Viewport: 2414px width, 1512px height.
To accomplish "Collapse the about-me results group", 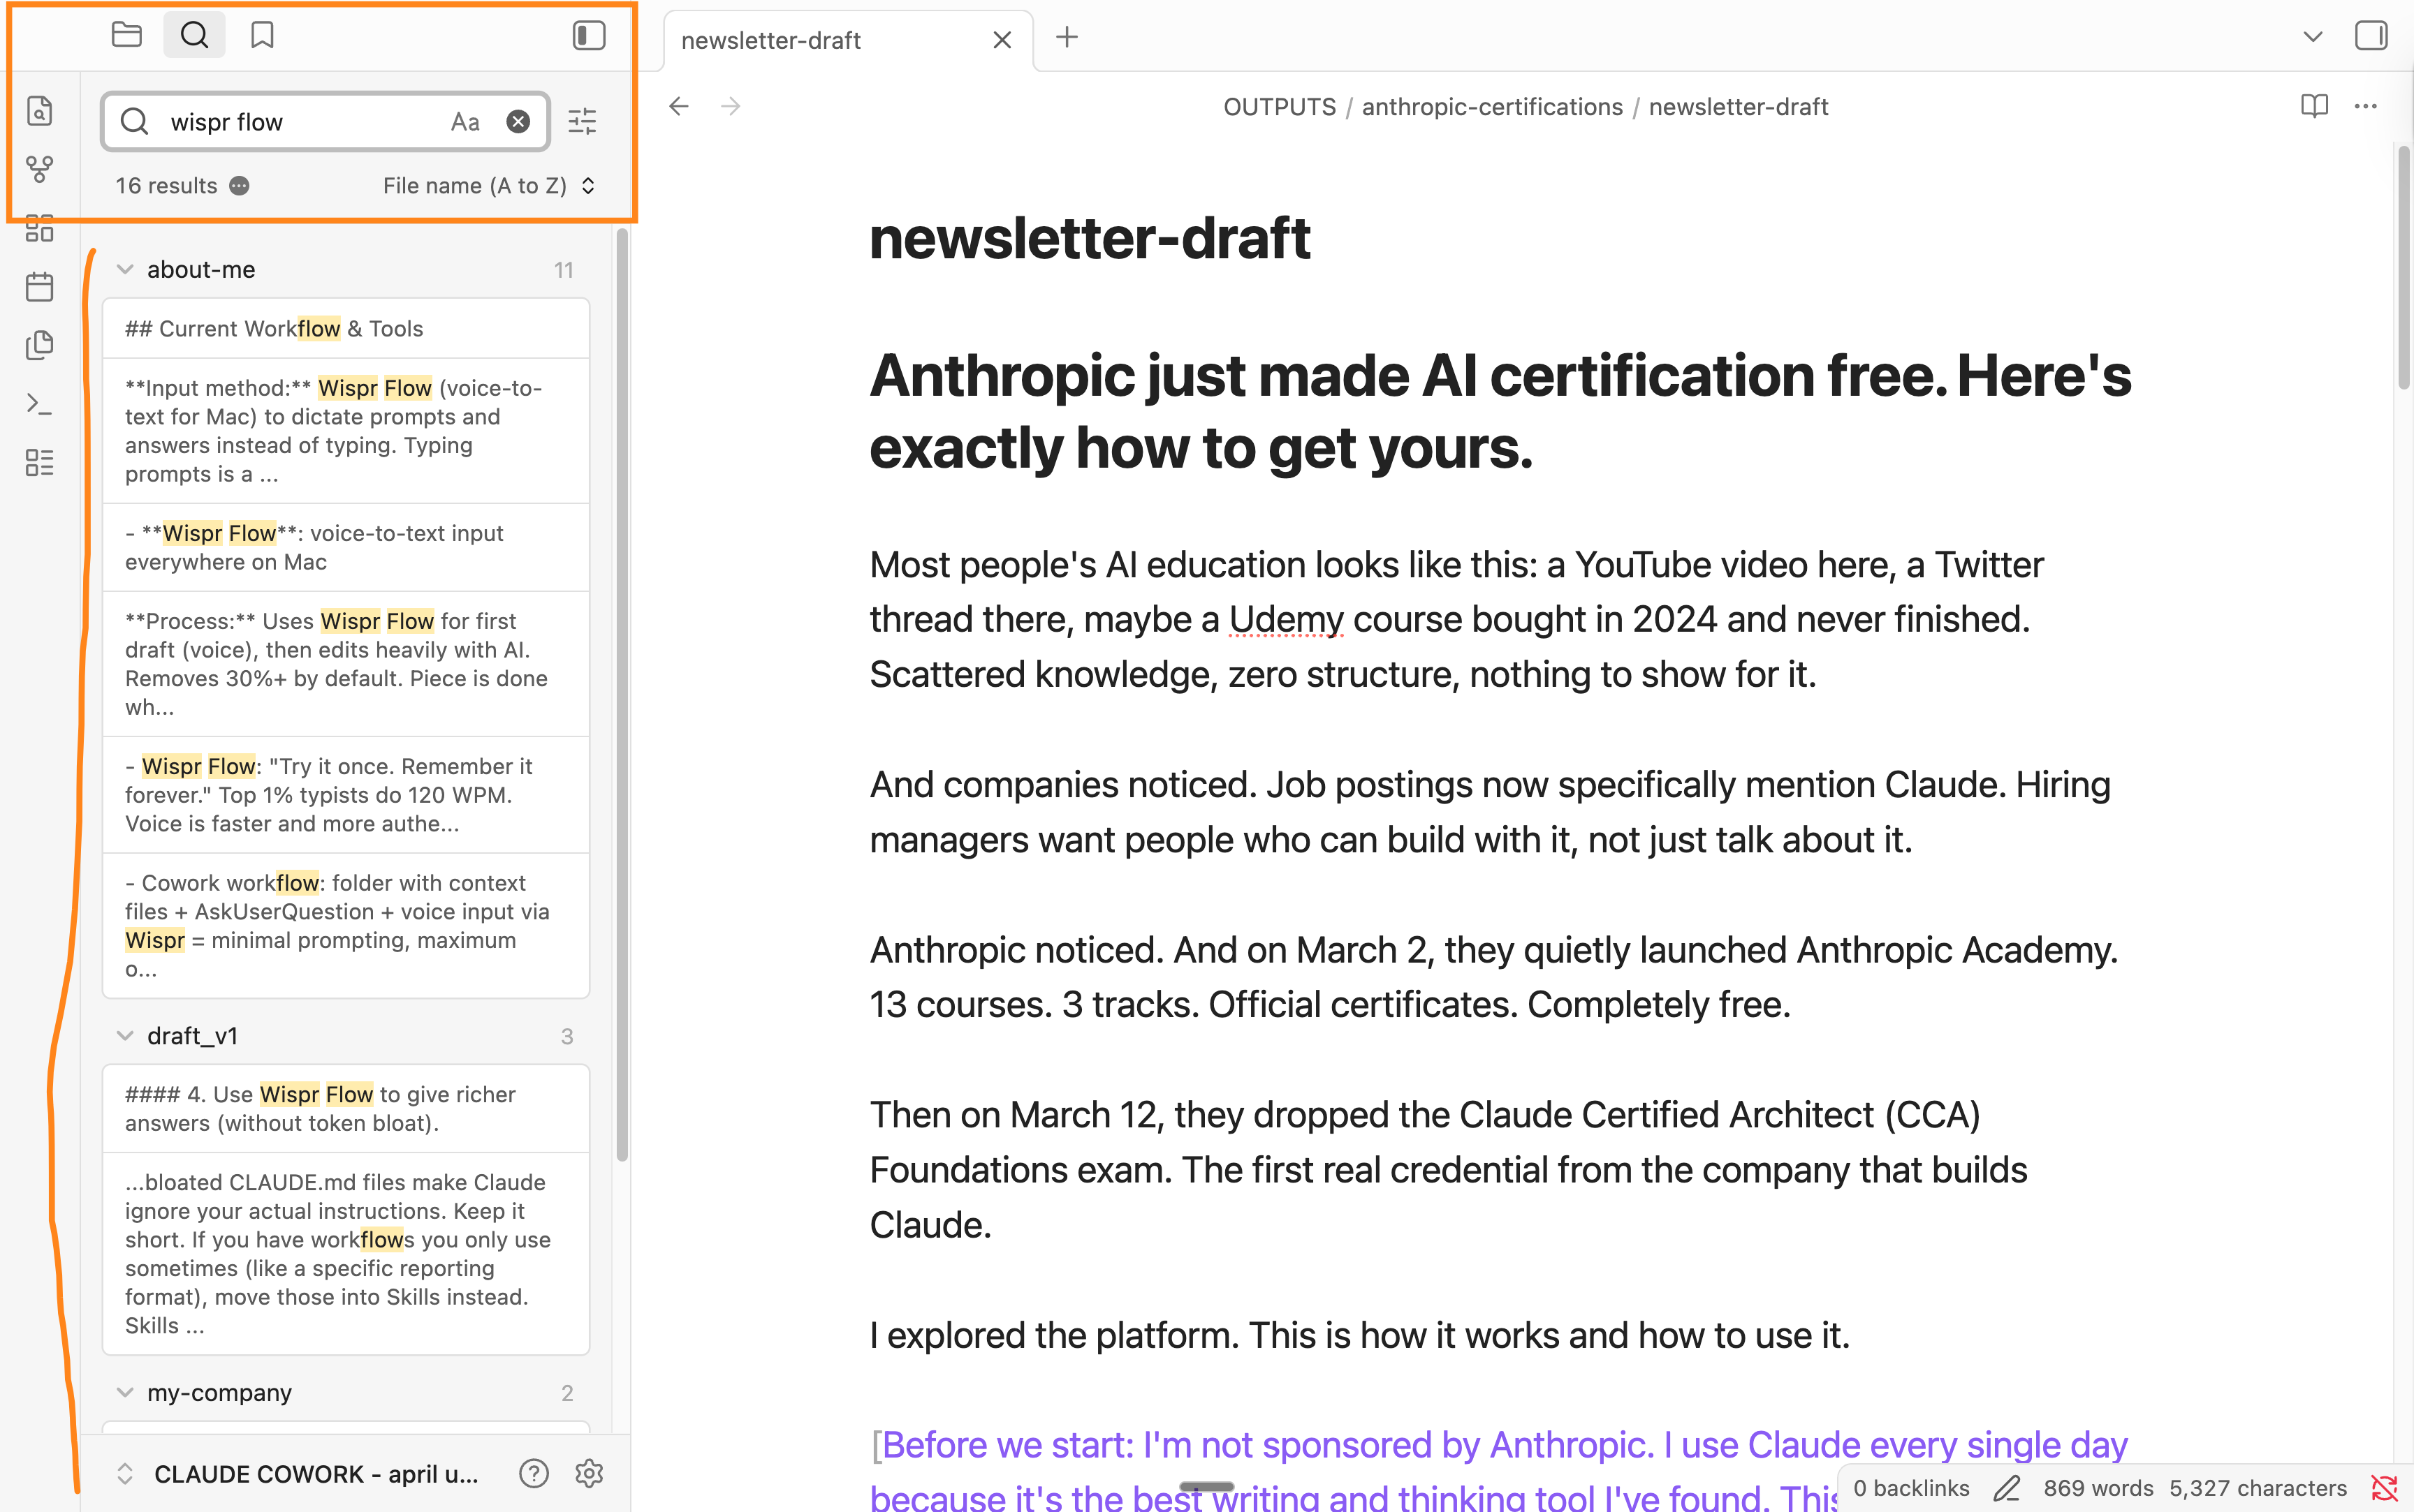I will tap(125, 270).
